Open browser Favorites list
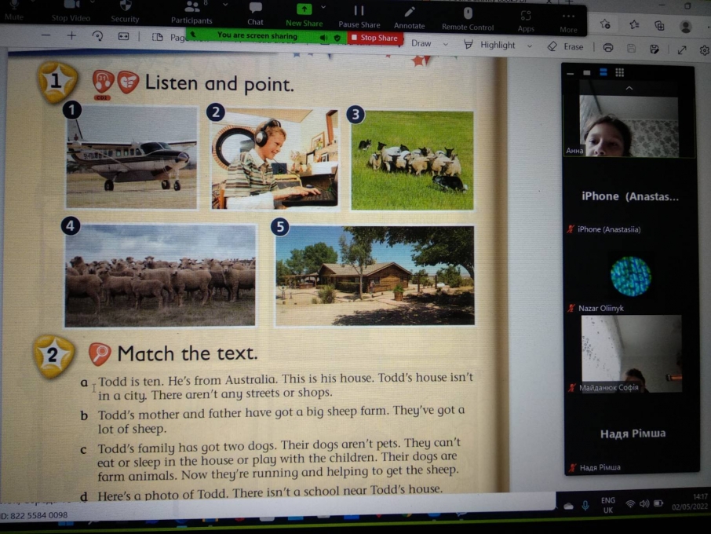The height and width of the screenshot is (534, 711). [x=634, y=24]
